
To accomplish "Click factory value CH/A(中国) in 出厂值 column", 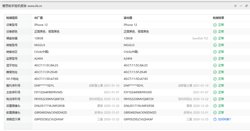I will tap(41, 52).
